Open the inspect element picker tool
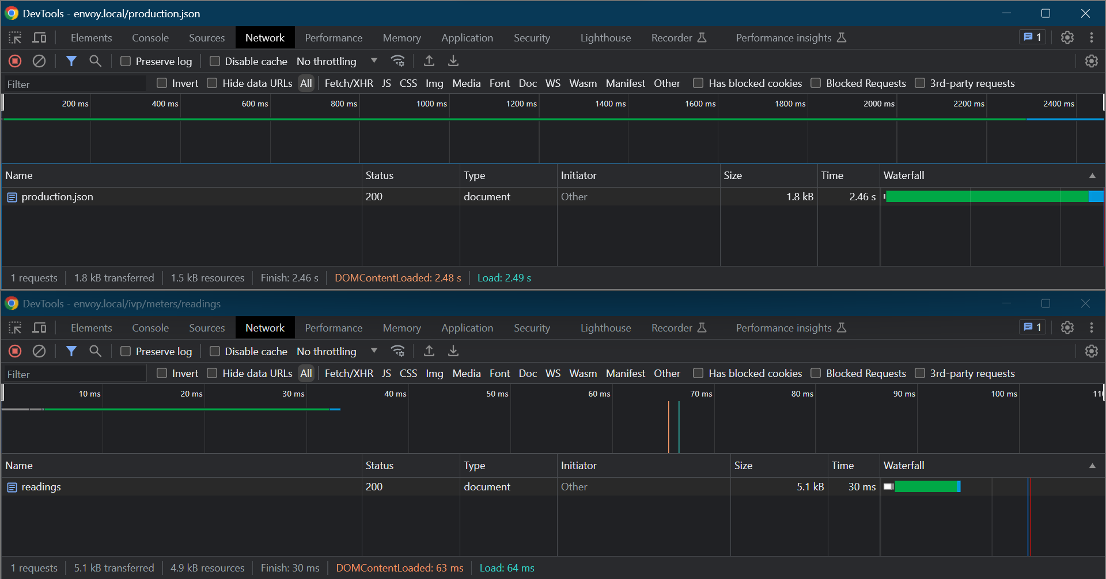Viewport: 1106px width, 579px height. coord(15,37)
